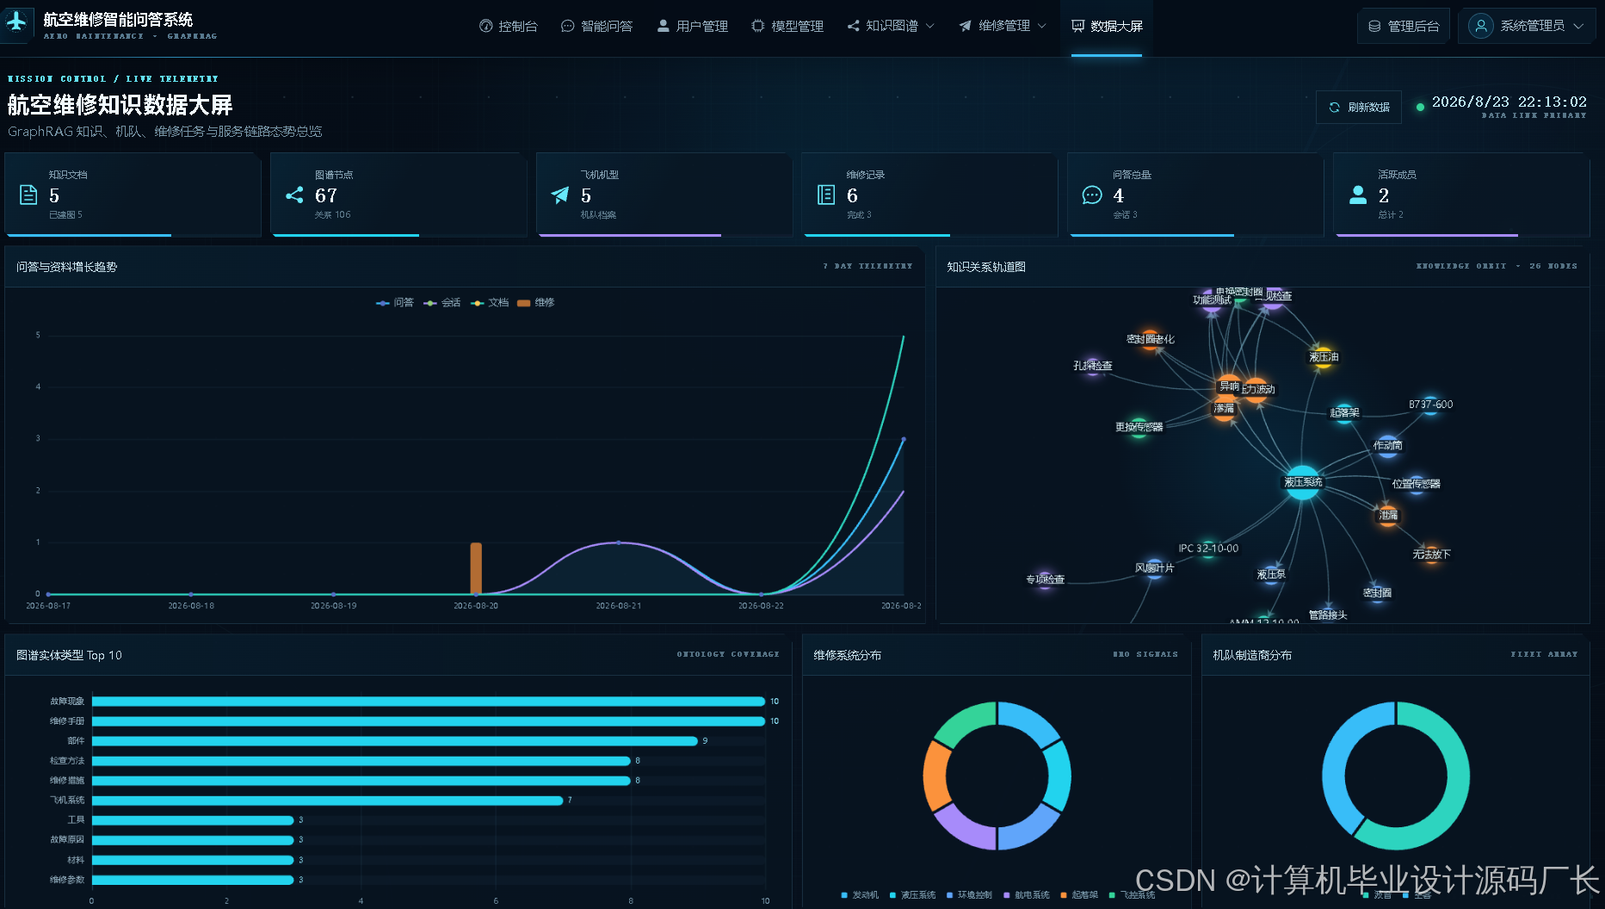Click the 刷新数据 refresh button
The height and width of the screenshot is (909, 1605).
click(1359, 107)
